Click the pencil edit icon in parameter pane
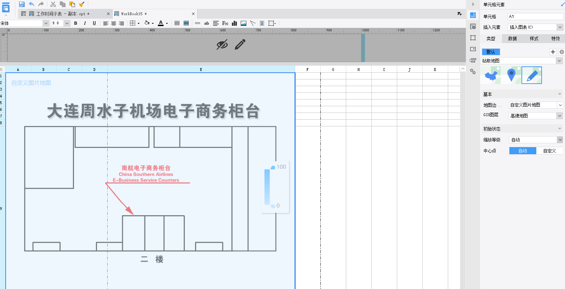This screenshot has height=289, width=565. 240,44
